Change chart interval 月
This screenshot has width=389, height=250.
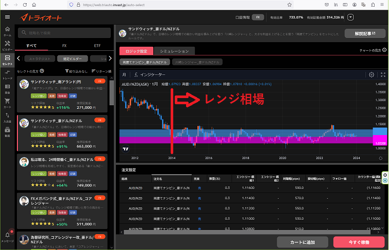(124, 74)
